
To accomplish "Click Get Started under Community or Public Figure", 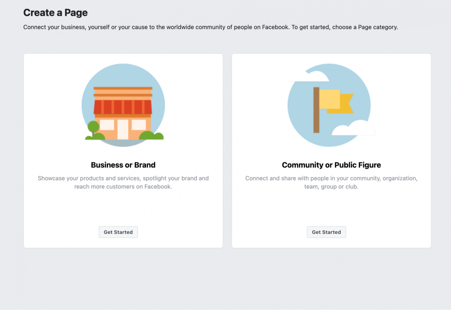I will click(x=326, y=232).
